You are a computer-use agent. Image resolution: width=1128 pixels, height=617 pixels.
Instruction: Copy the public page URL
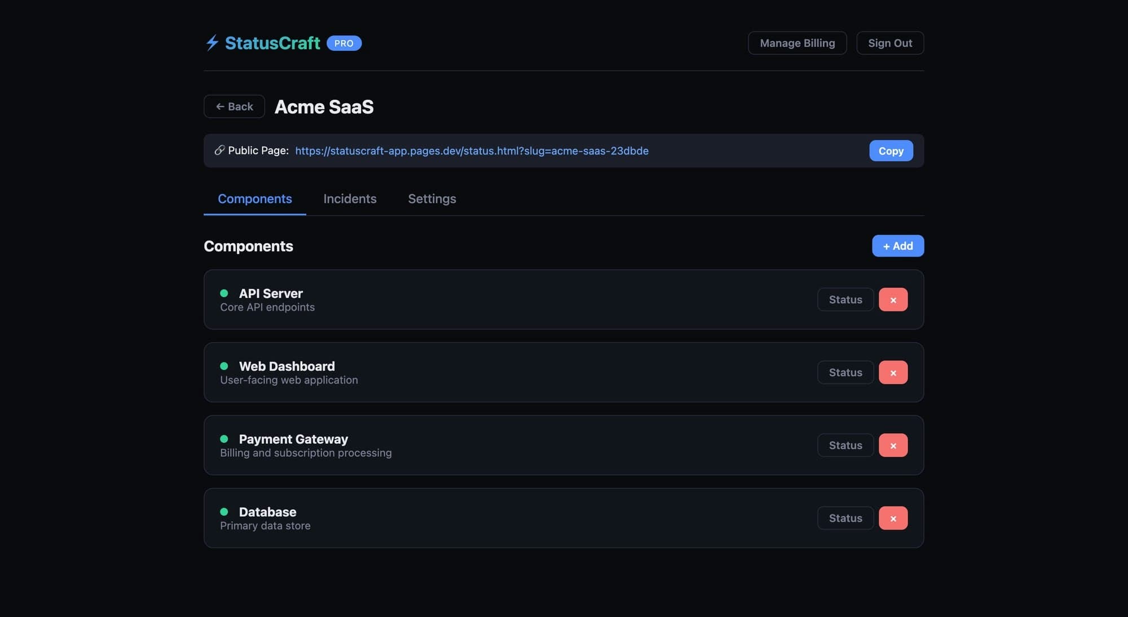(x=891, y=151)
